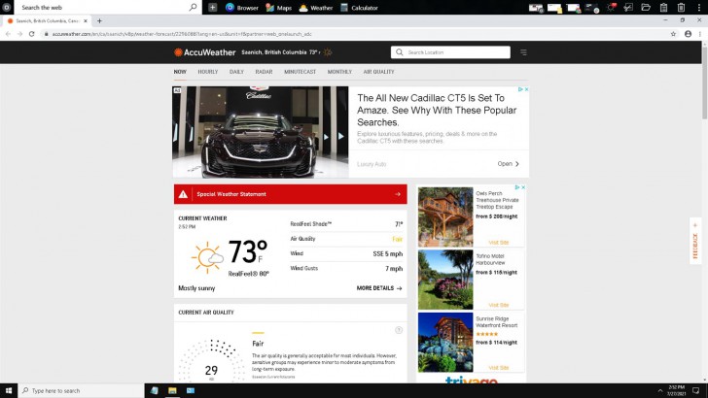The width and height of the screenshot is (708, 398).
Task: Click the Owls Perch Treehouse ad image
Action: click(x=445, y=216)
